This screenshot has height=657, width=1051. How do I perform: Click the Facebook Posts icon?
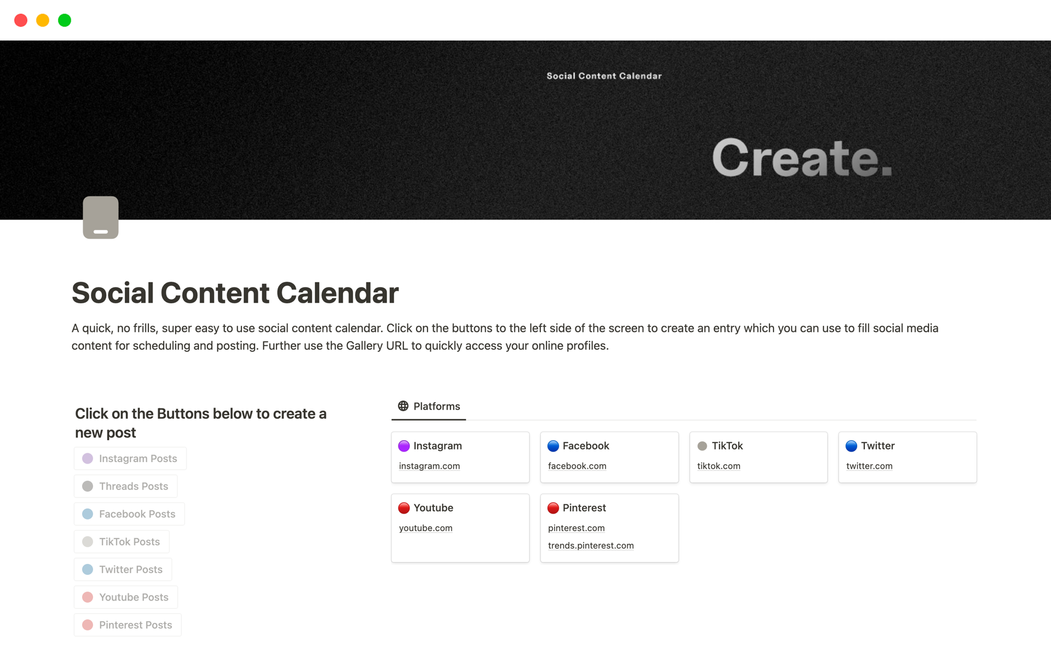pyautogui.click(x=88, y=514)
